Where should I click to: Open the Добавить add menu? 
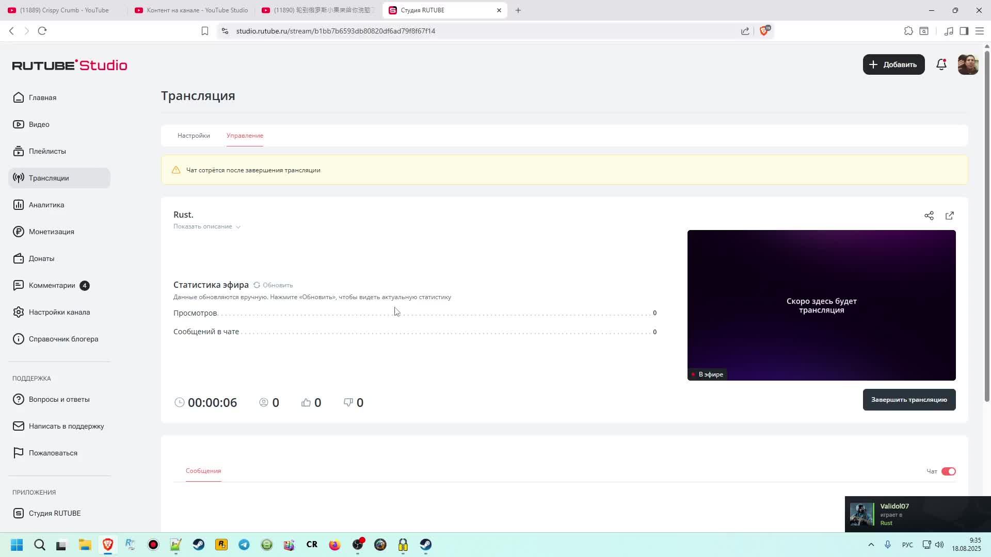(893, 64)
